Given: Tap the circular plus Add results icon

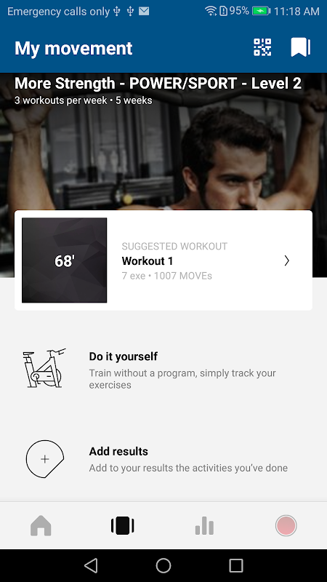Looking at the screenshot, I should 45,459.
